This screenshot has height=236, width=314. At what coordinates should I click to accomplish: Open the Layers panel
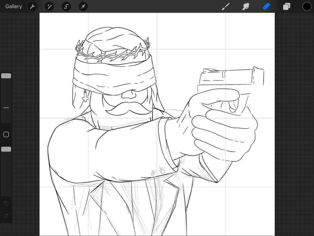coord(287,7)
